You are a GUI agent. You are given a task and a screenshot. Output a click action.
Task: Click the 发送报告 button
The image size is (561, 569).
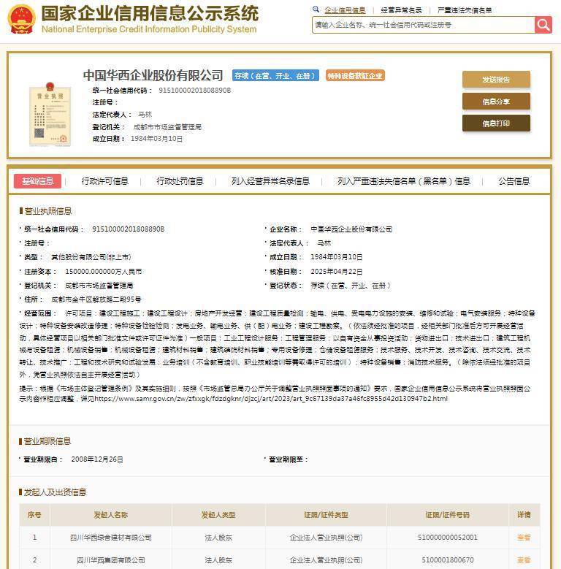496,80
